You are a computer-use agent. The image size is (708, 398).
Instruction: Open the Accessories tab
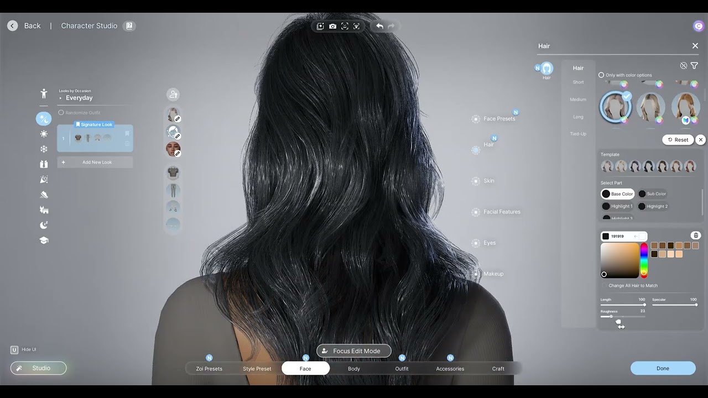click(x=450, y=369)
